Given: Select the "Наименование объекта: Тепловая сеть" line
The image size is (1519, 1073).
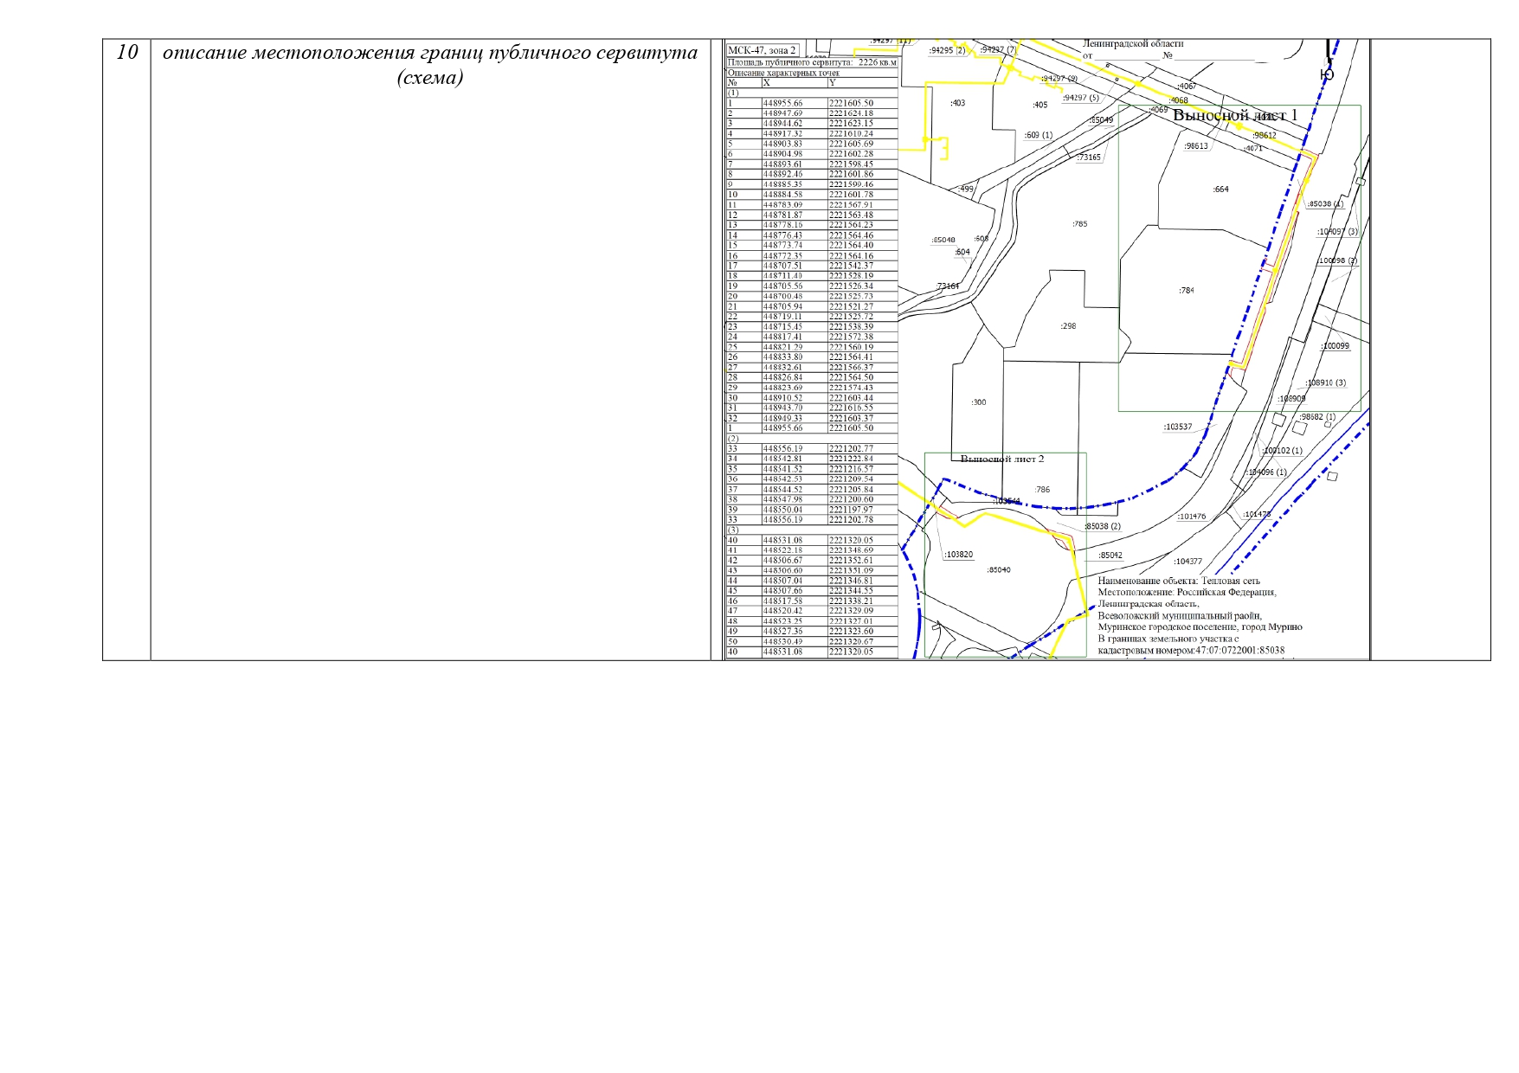Looking at the screenshot, I should pos(1179,581).
